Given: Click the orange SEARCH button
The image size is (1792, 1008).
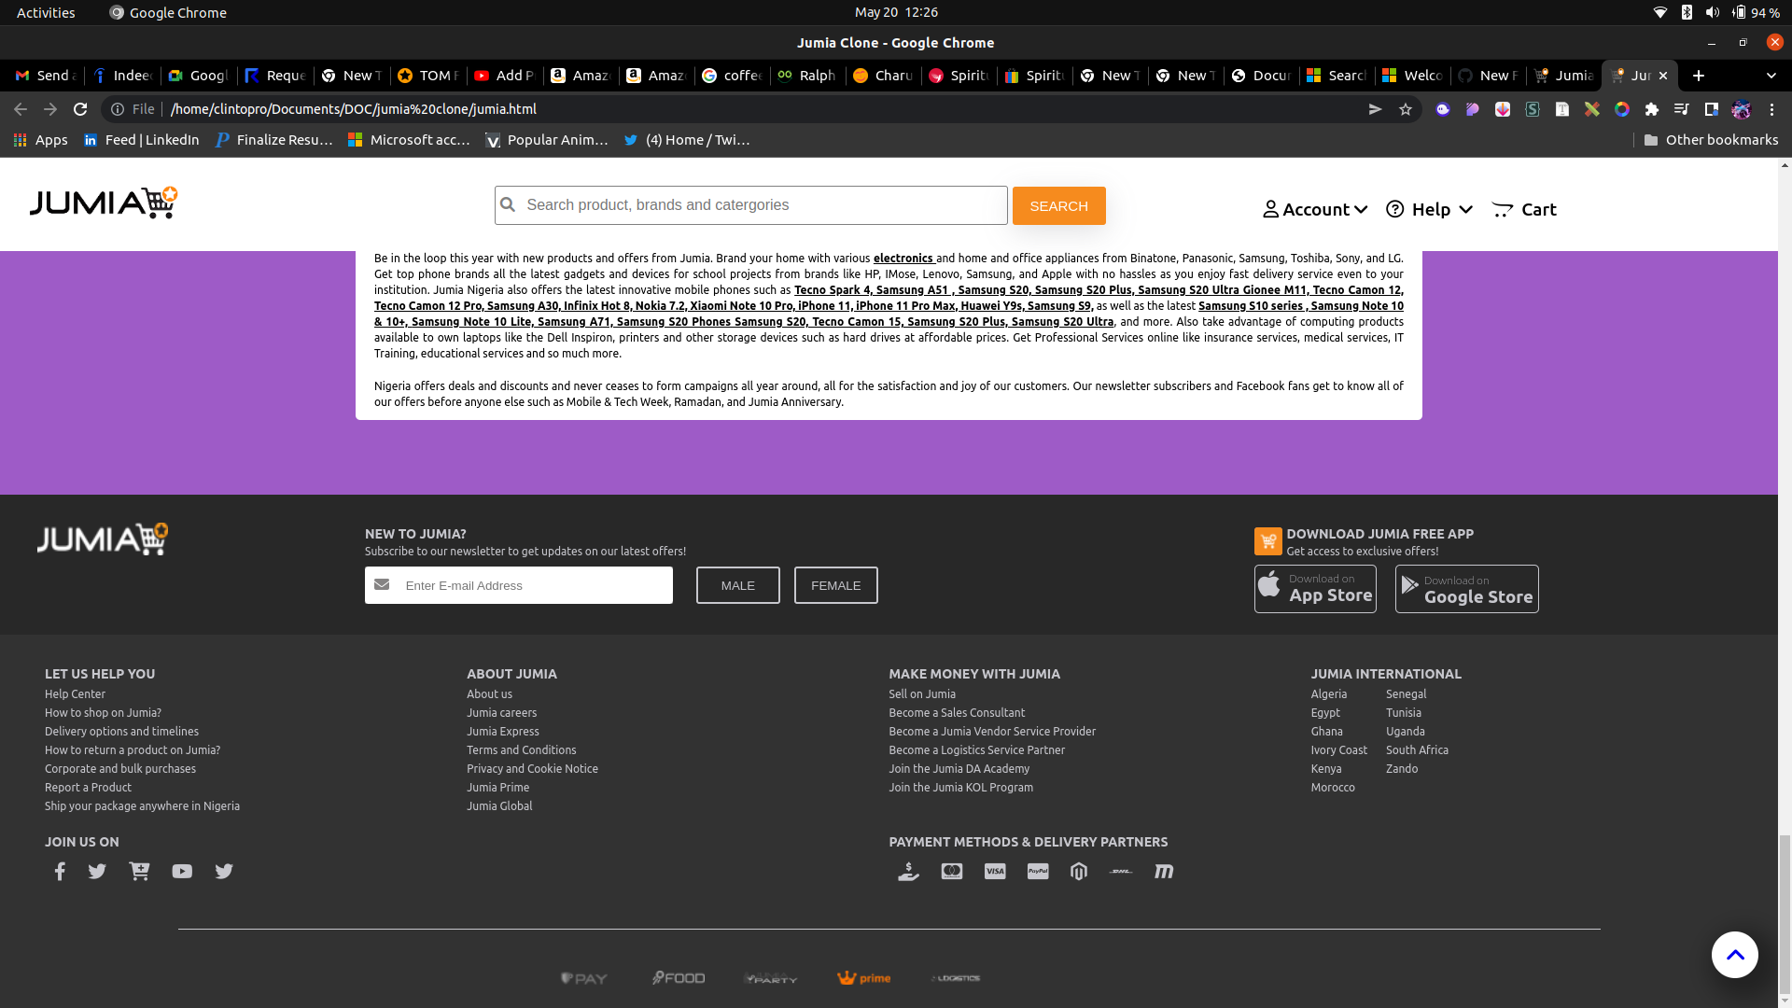Looking at the screenshot, I should tap(1058, 205).
